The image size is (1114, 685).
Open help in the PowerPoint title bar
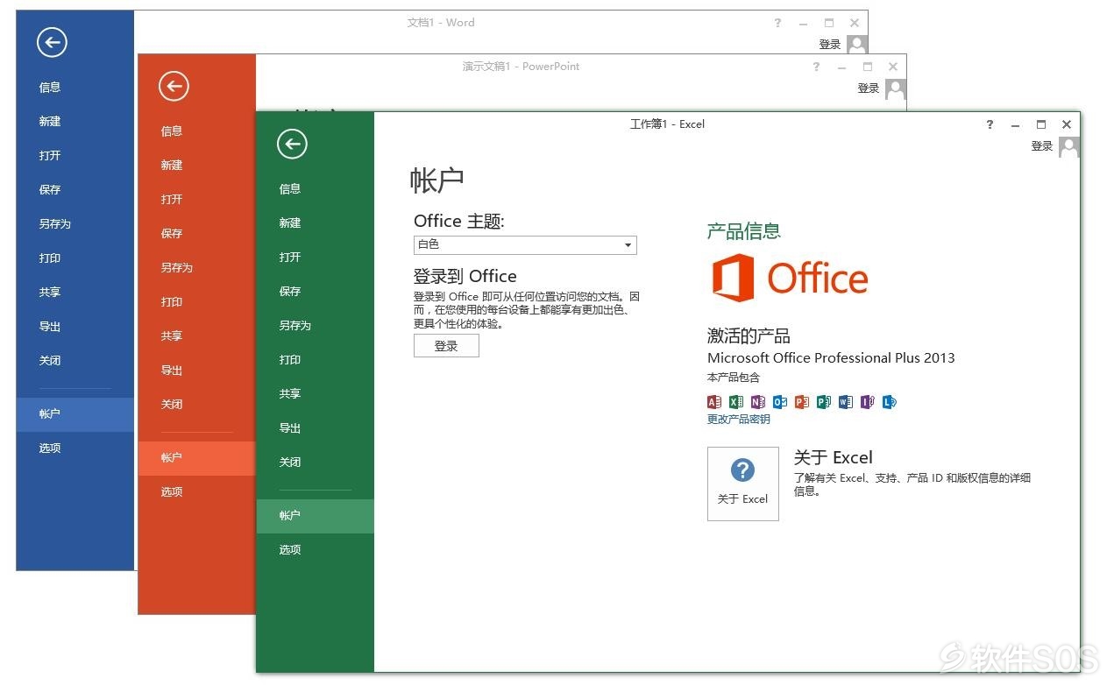pyautogui.click(x=816, y=67)
